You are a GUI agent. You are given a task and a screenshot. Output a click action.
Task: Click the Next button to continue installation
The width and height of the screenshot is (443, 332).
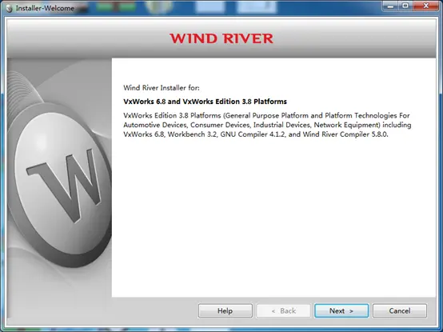tap(341, 311)
